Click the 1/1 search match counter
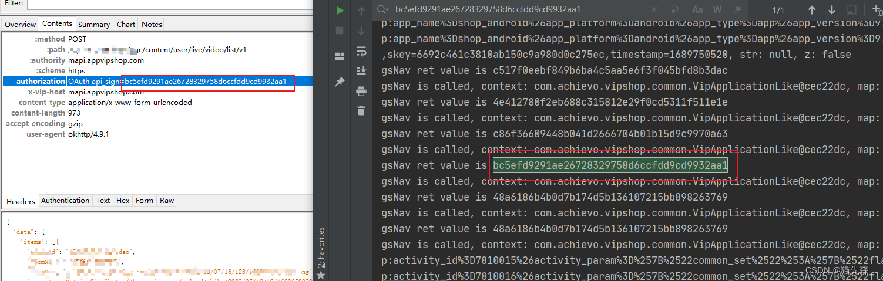883x281 pixels. click(778, 10)
